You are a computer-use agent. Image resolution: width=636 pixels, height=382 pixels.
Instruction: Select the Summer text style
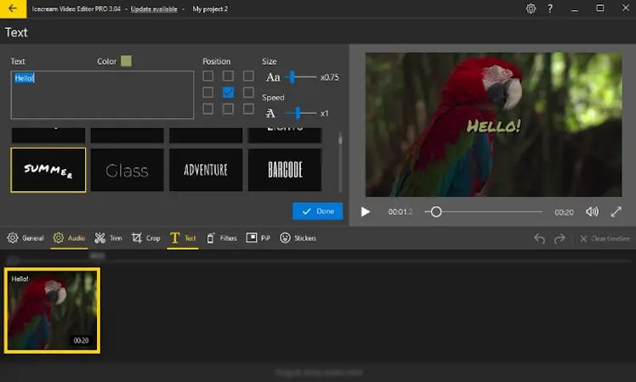pos(48,170)
